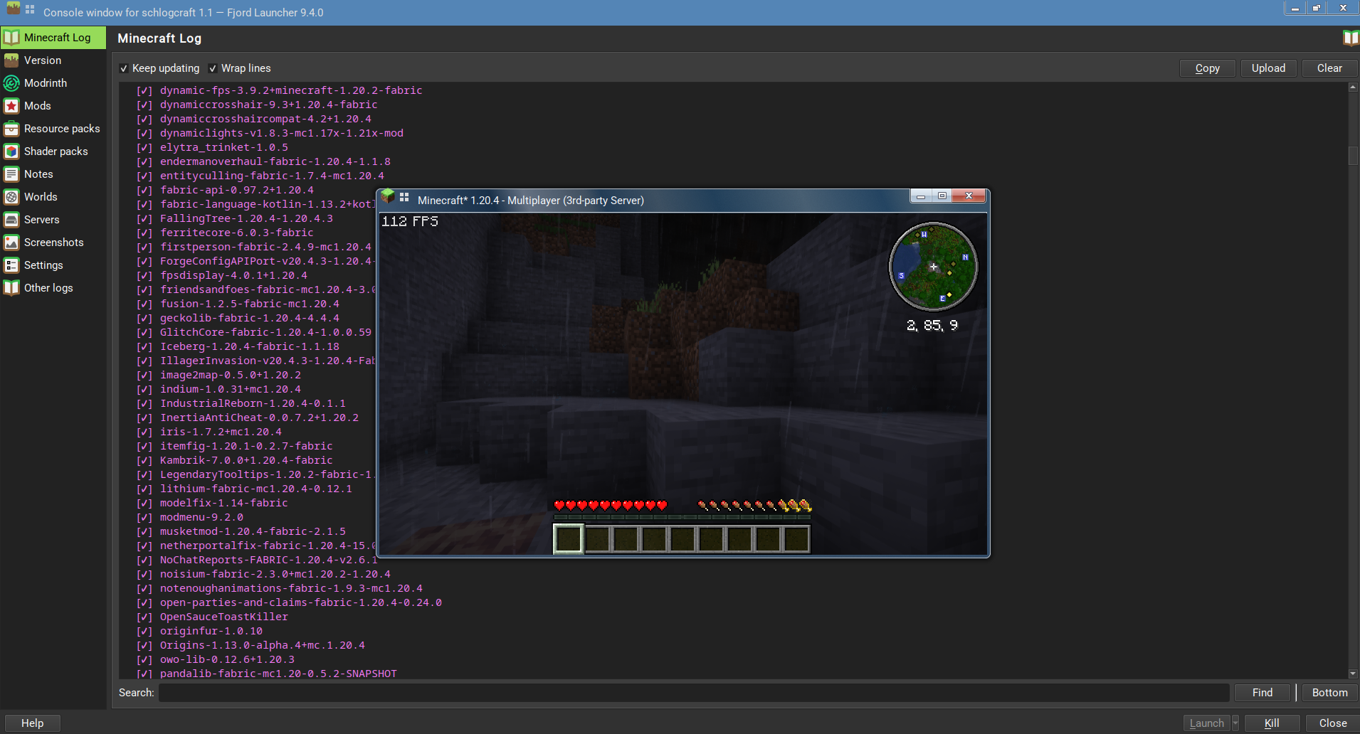Click log line OpenSauceToastKiller
The image size is (1360, 734).
[224, 617]
